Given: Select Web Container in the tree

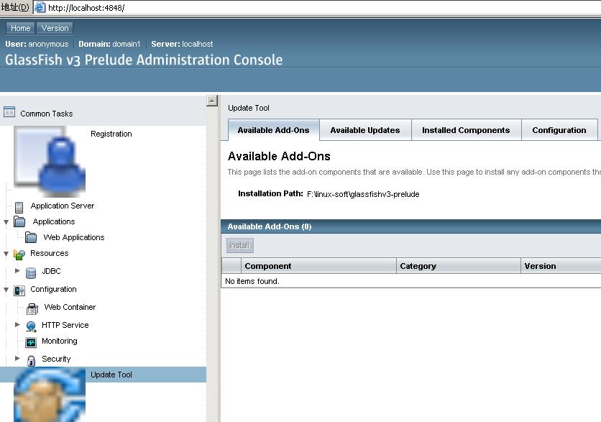Looking at the screenshot, I should [70, 307].
